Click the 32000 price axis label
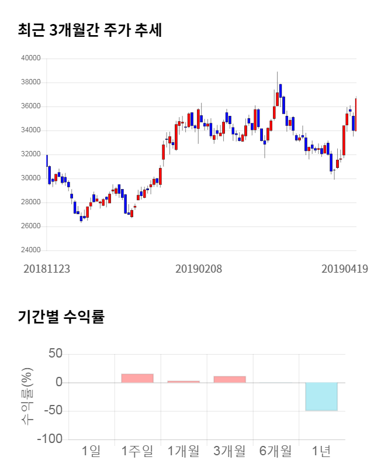 (x=30, y=154)
